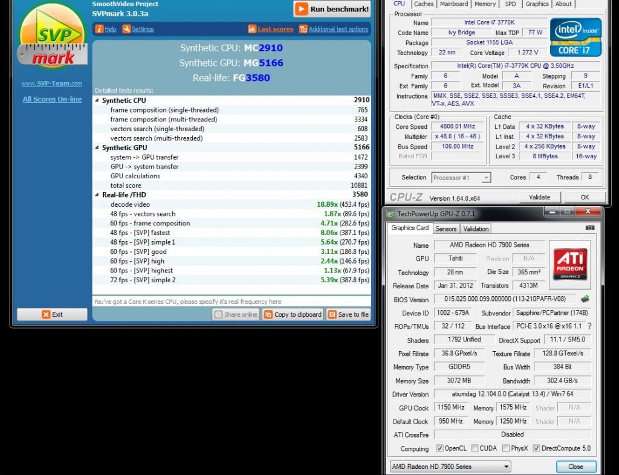Open the AMD Radeon HD 7900 Series dropdown
This screenshot has height=475, width=619.
[450, 467]
